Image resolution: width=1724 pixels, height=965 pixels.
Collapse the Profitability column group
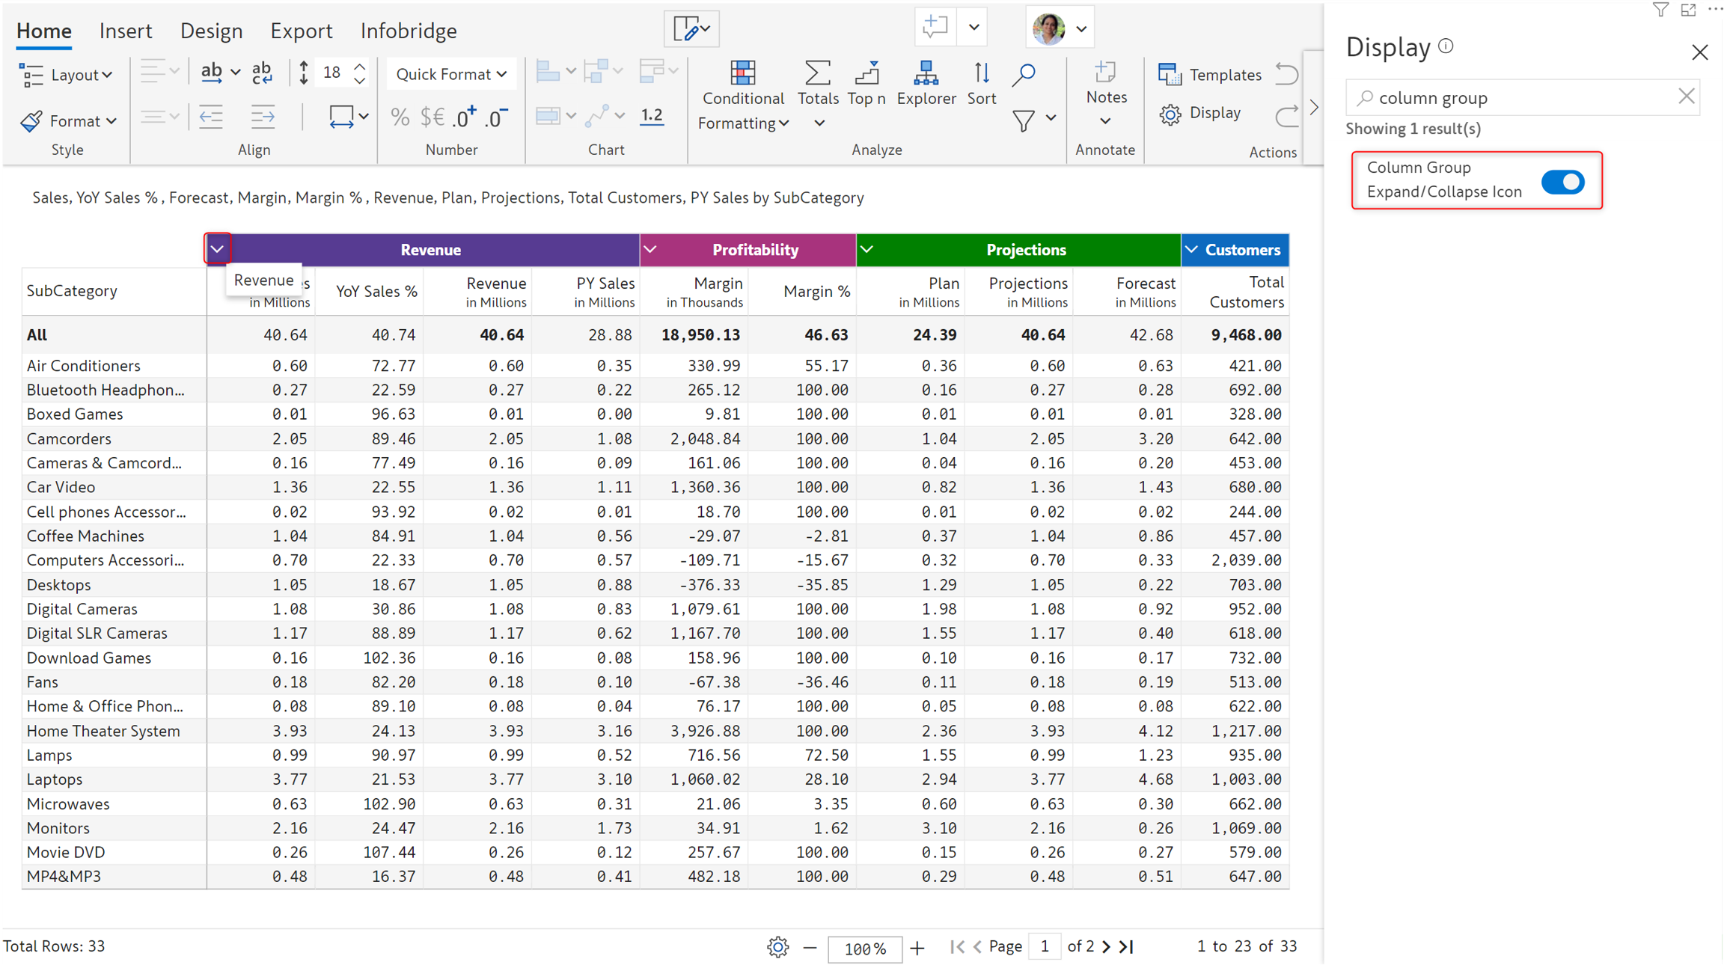click(650, 249)
